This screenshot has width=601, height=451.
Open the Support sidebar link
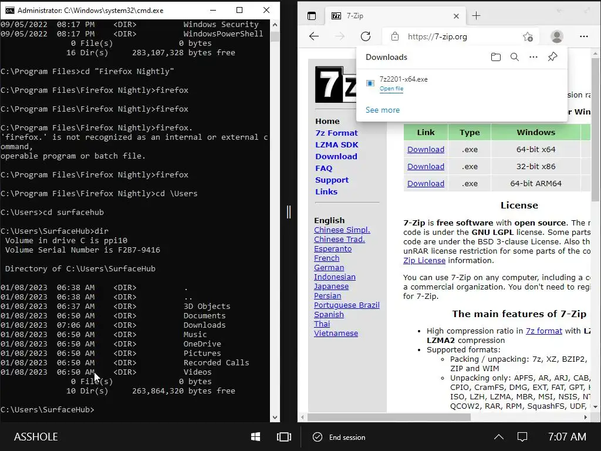[332, 180]
